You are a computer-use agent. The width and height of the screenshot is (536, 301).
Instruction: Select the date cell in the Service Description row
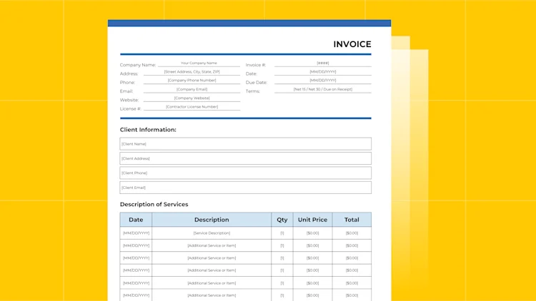click(136, 233)
